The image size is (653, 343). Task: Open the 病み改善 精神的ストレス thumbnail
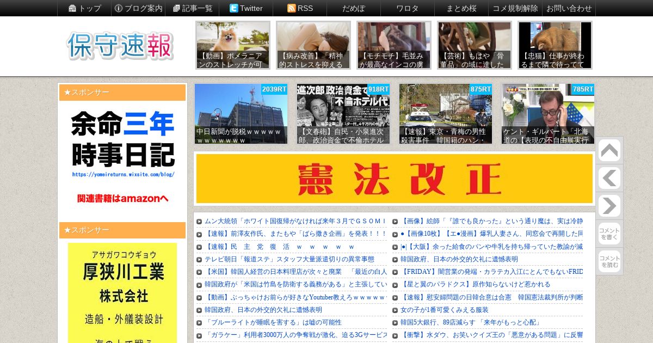point(313,45)
